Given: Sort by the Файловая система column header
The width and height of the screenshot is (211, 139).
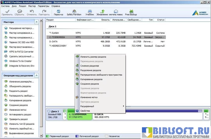Looking at the screenshot, I should 84,20.
